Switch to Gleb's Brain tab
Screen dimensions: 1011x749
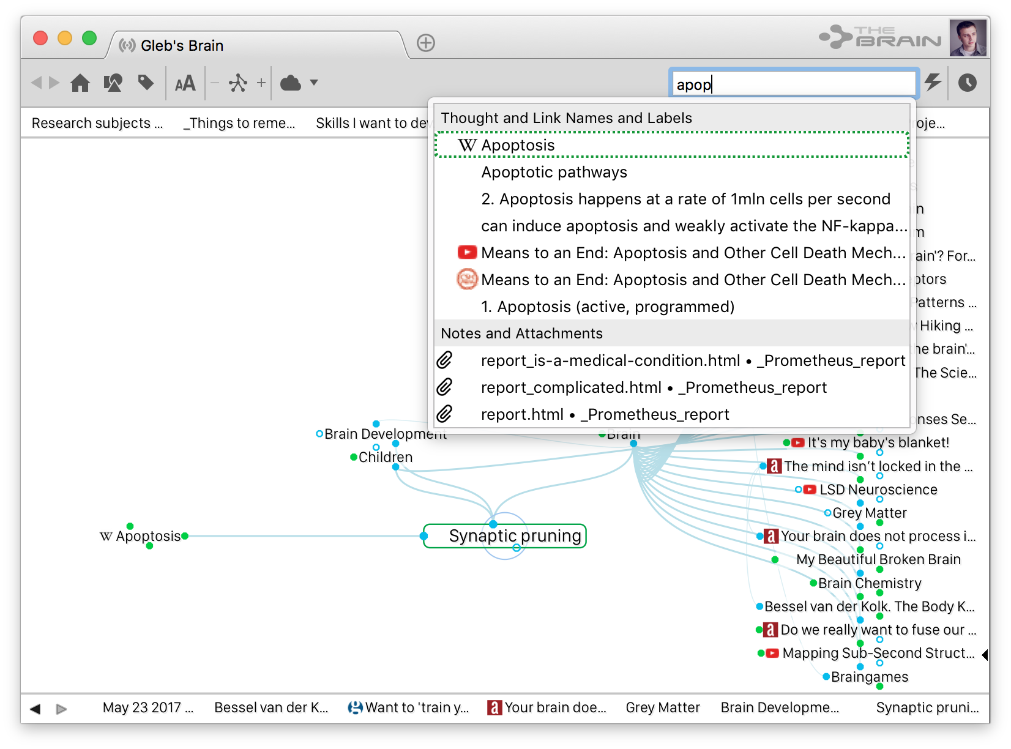(x=182, y=46)
